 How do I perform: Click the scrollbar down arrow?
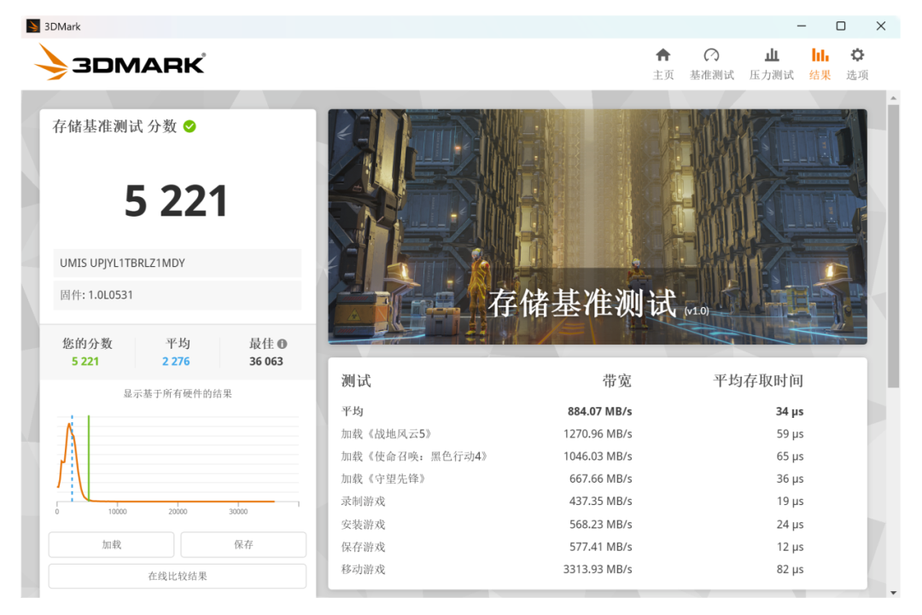coord(894,593)
